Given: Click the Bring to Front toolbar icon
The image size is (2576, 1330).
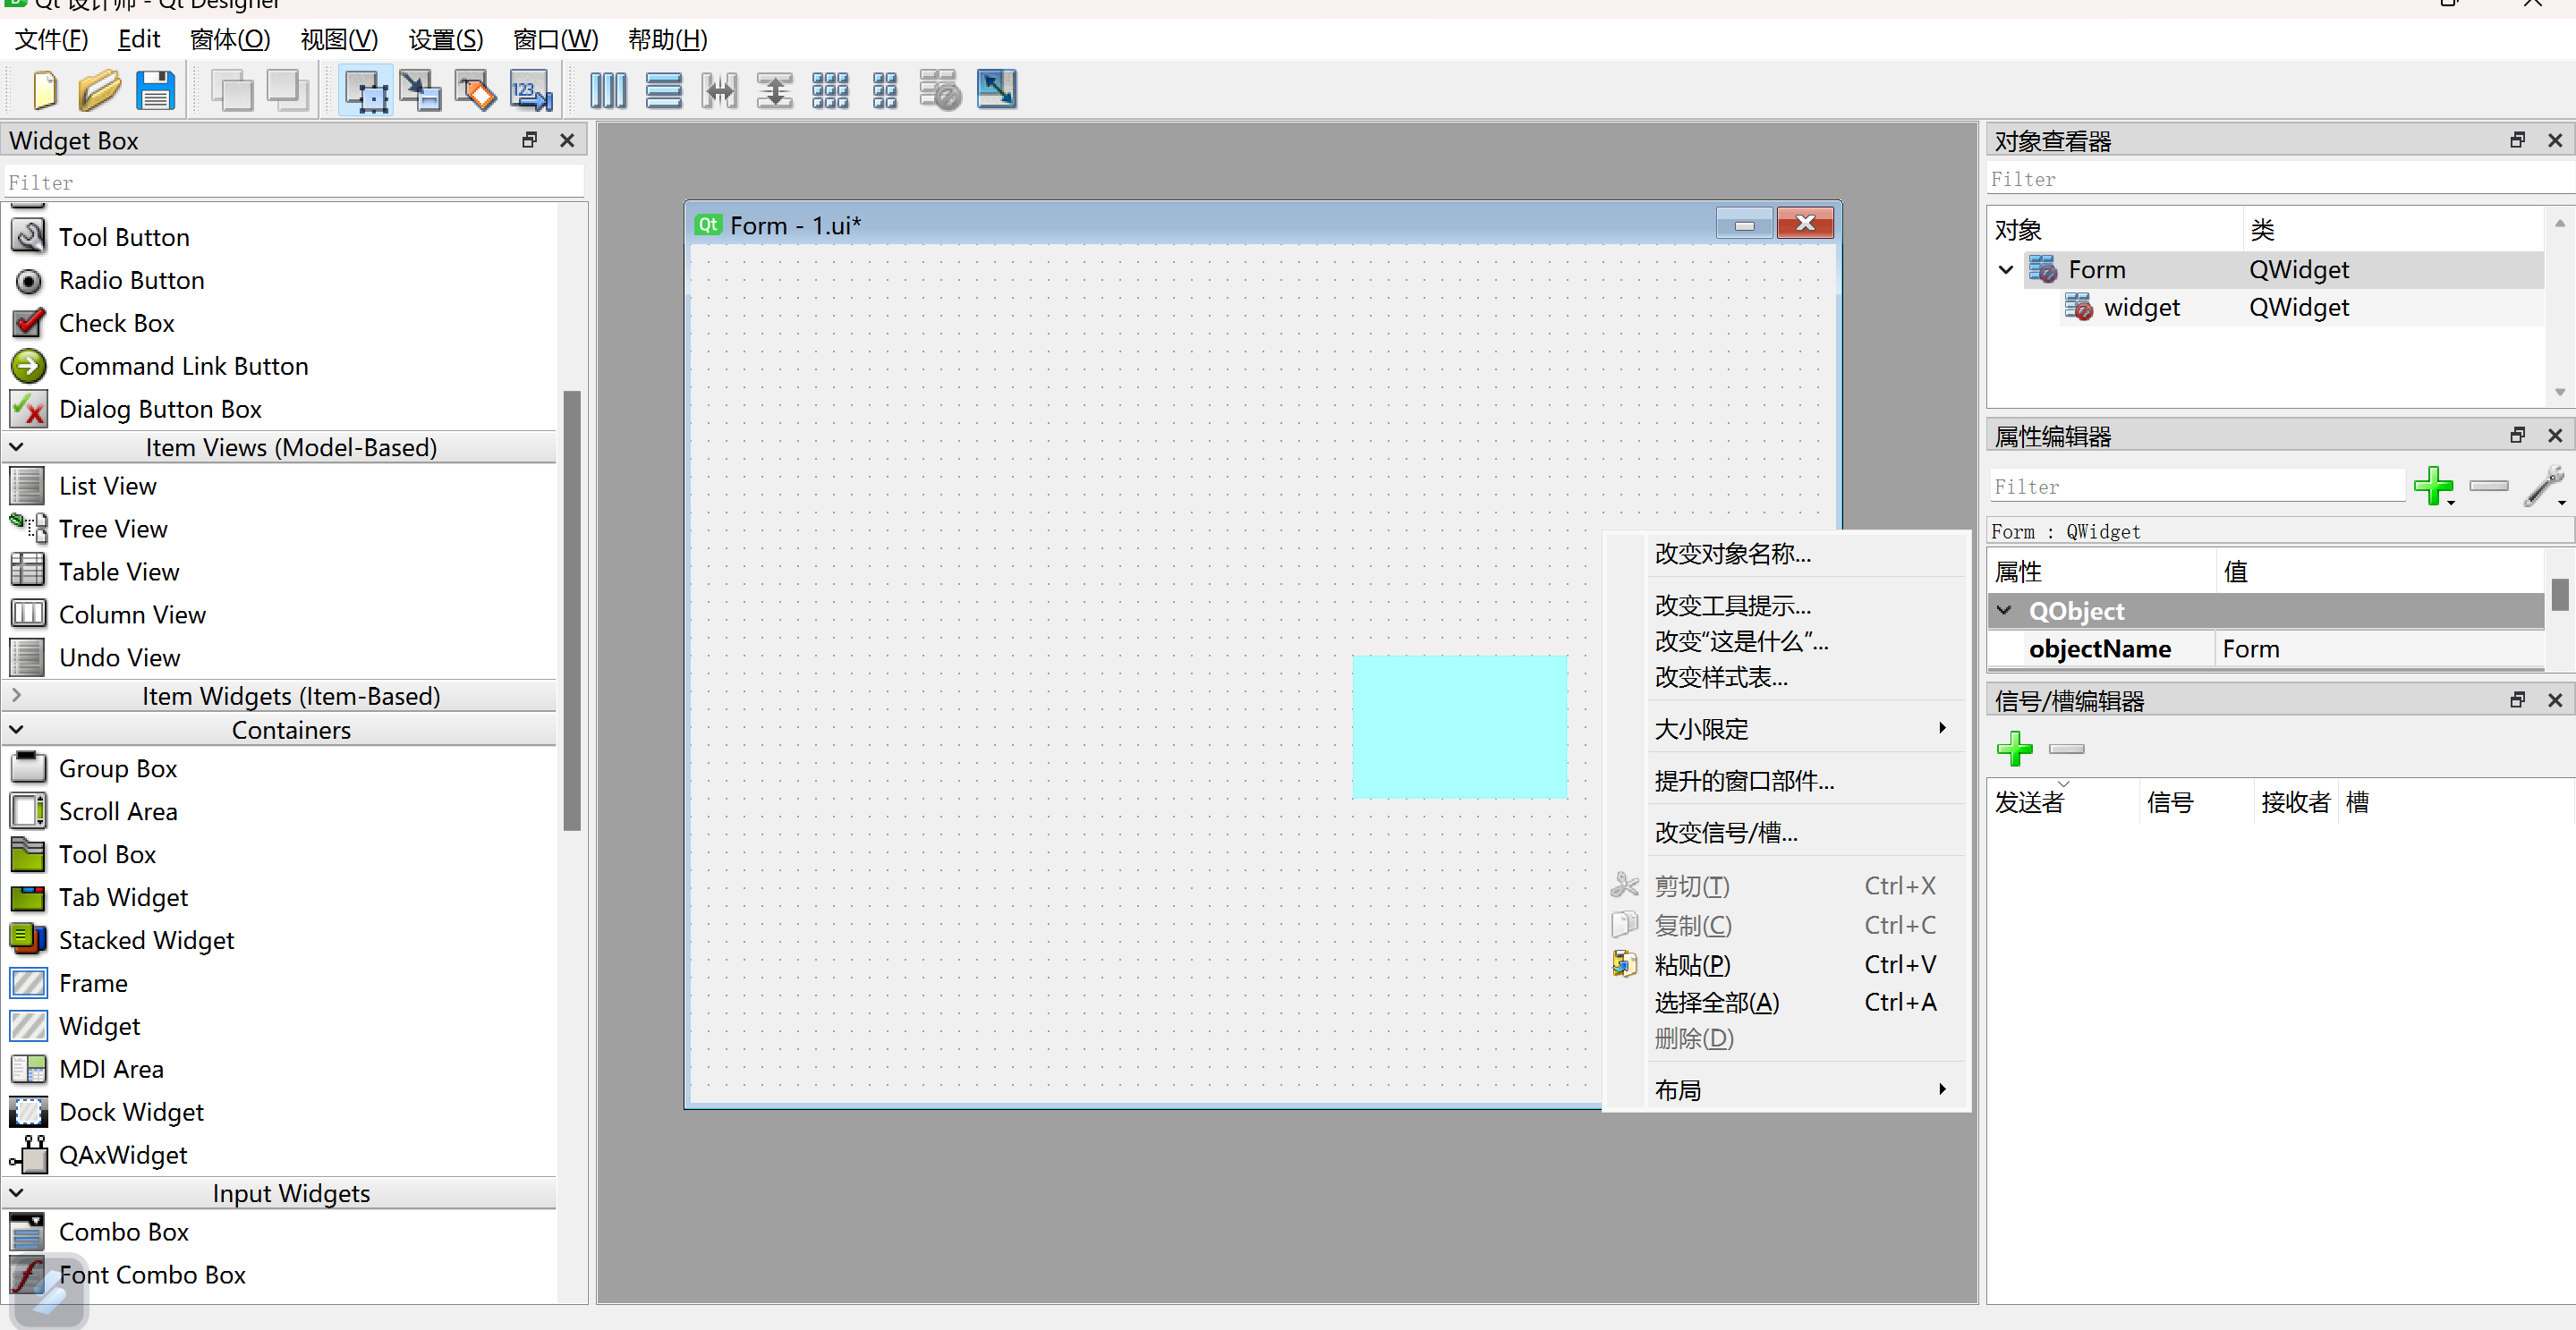Looking at the screenshot, I should click(x=288, y=91).
